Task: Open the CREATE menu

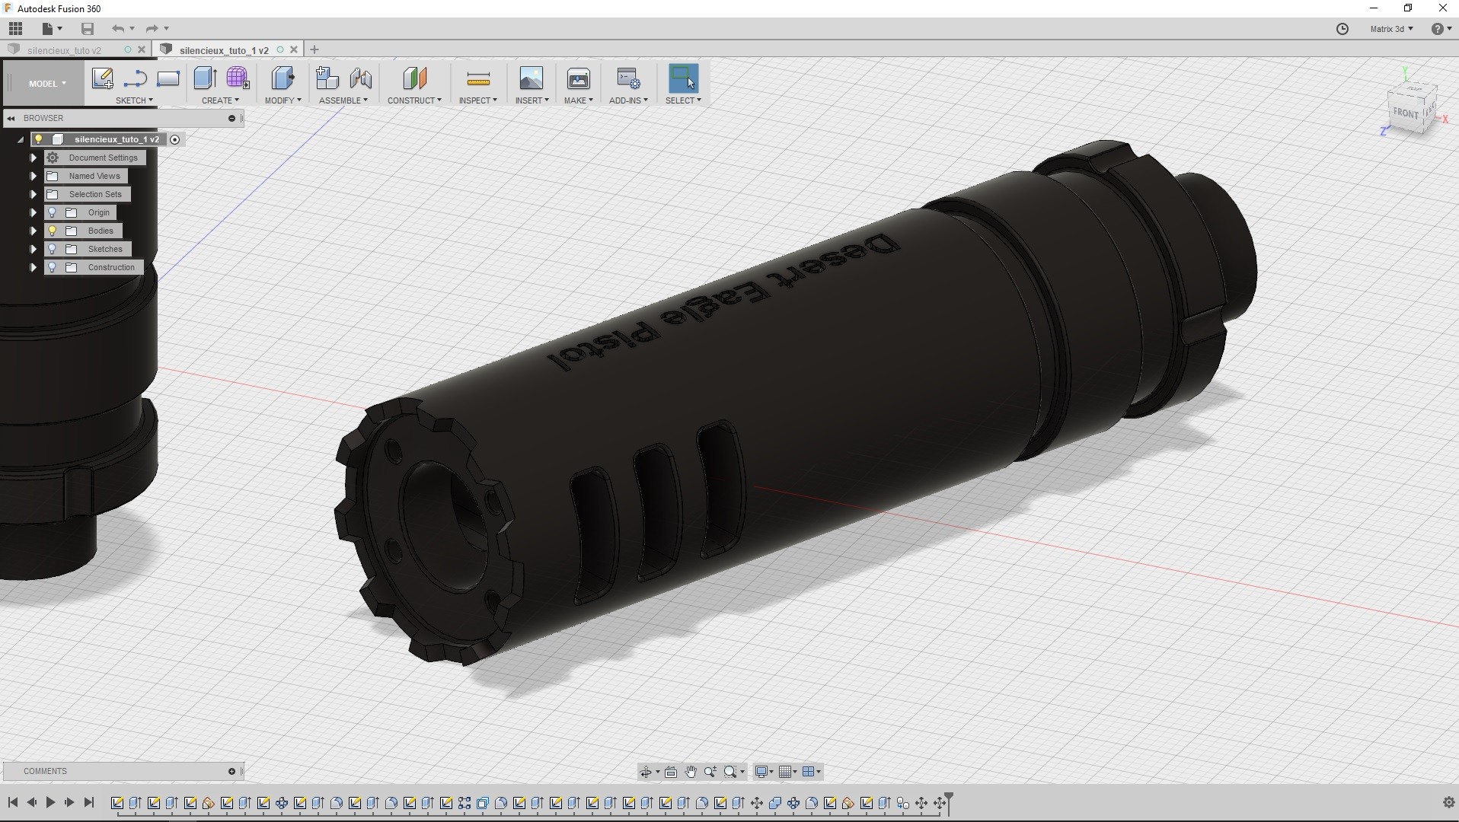Action: (x=220, y=100)
